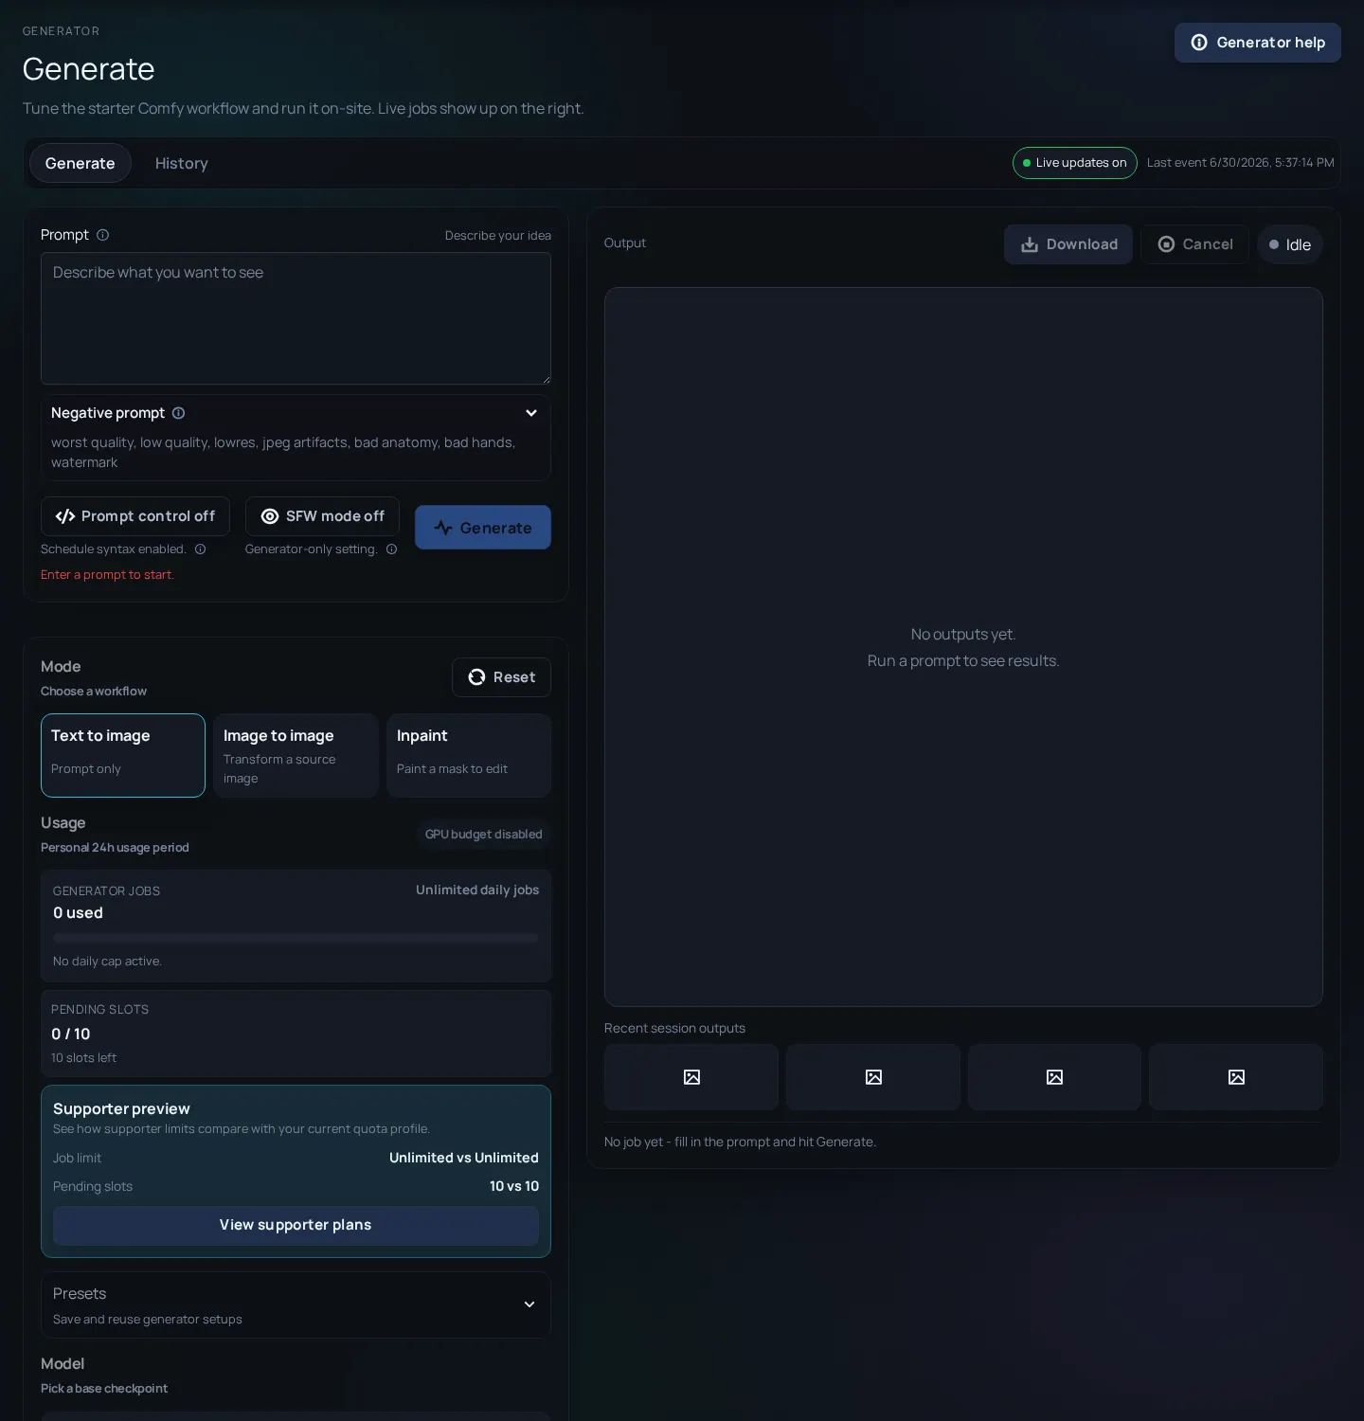Click info icon beside Generator-only setting
The width and height of the screenshot is (1364, 1421).
point(391,549)
